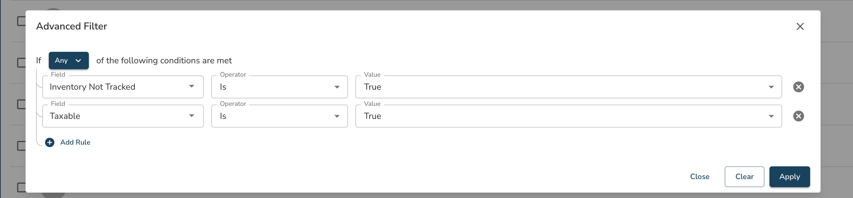
Task: Click the chevron inside the Any selector
Action: (78, 61)
